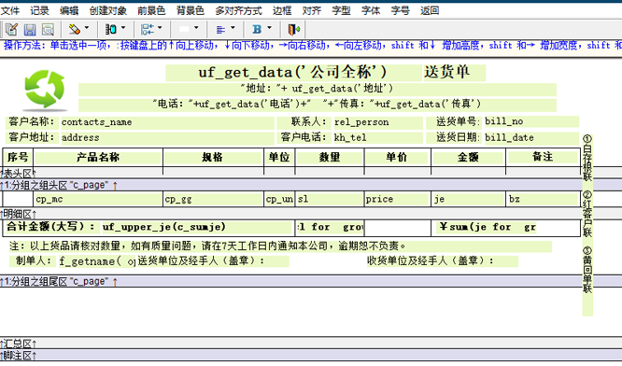Select the rel_person field
The height and width of the screenshot is (366, 622).
click(x=378, y=122)
